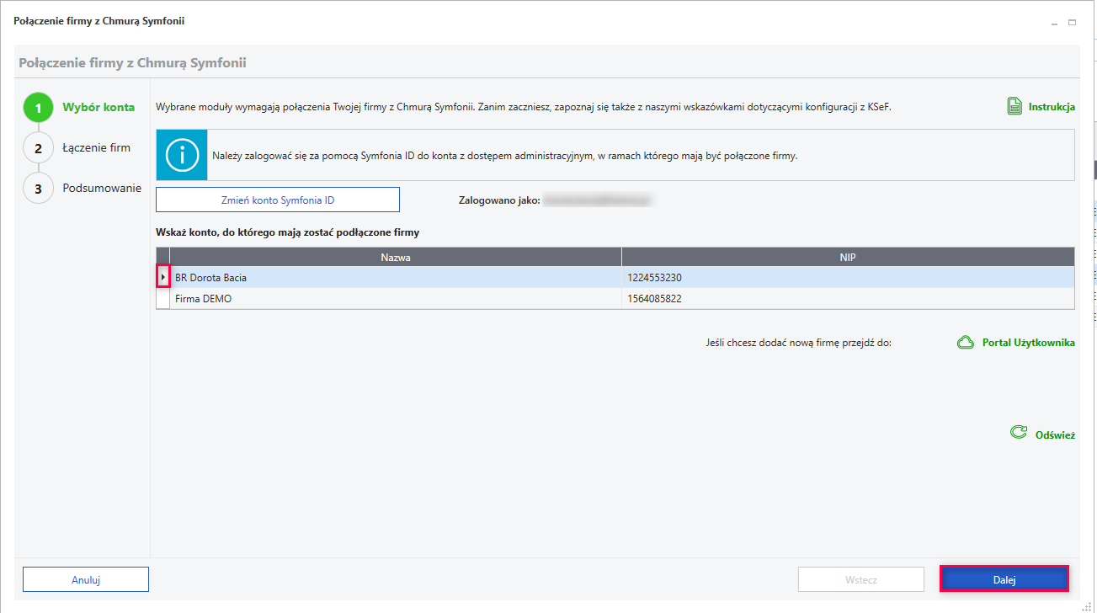Click row selector cell beside Firma DEMO
This screenshot has height=613, width=1097.
click(x=163, y=299)
